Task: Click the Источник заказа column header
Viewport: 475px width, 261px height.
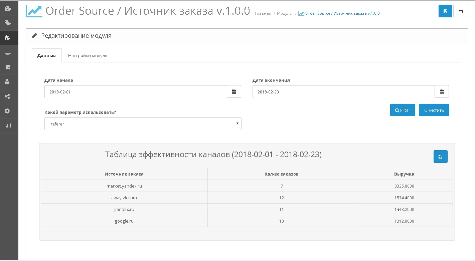Action: pos(124,174)
